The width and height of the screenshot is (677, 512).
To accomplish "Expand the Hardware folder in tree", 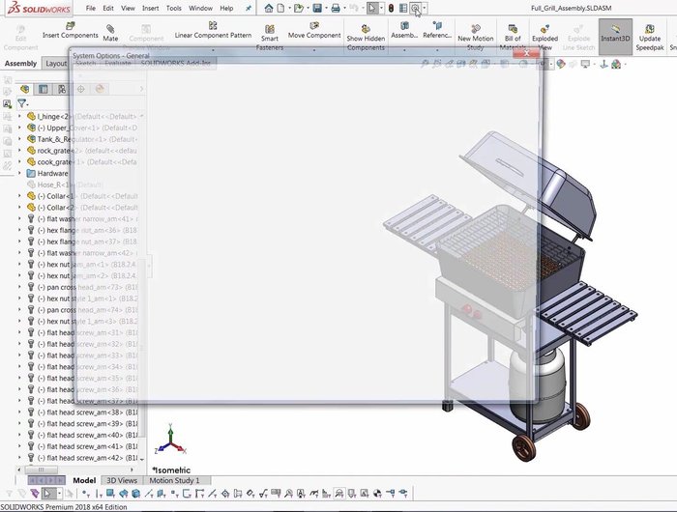I will [x=20, y=174].
